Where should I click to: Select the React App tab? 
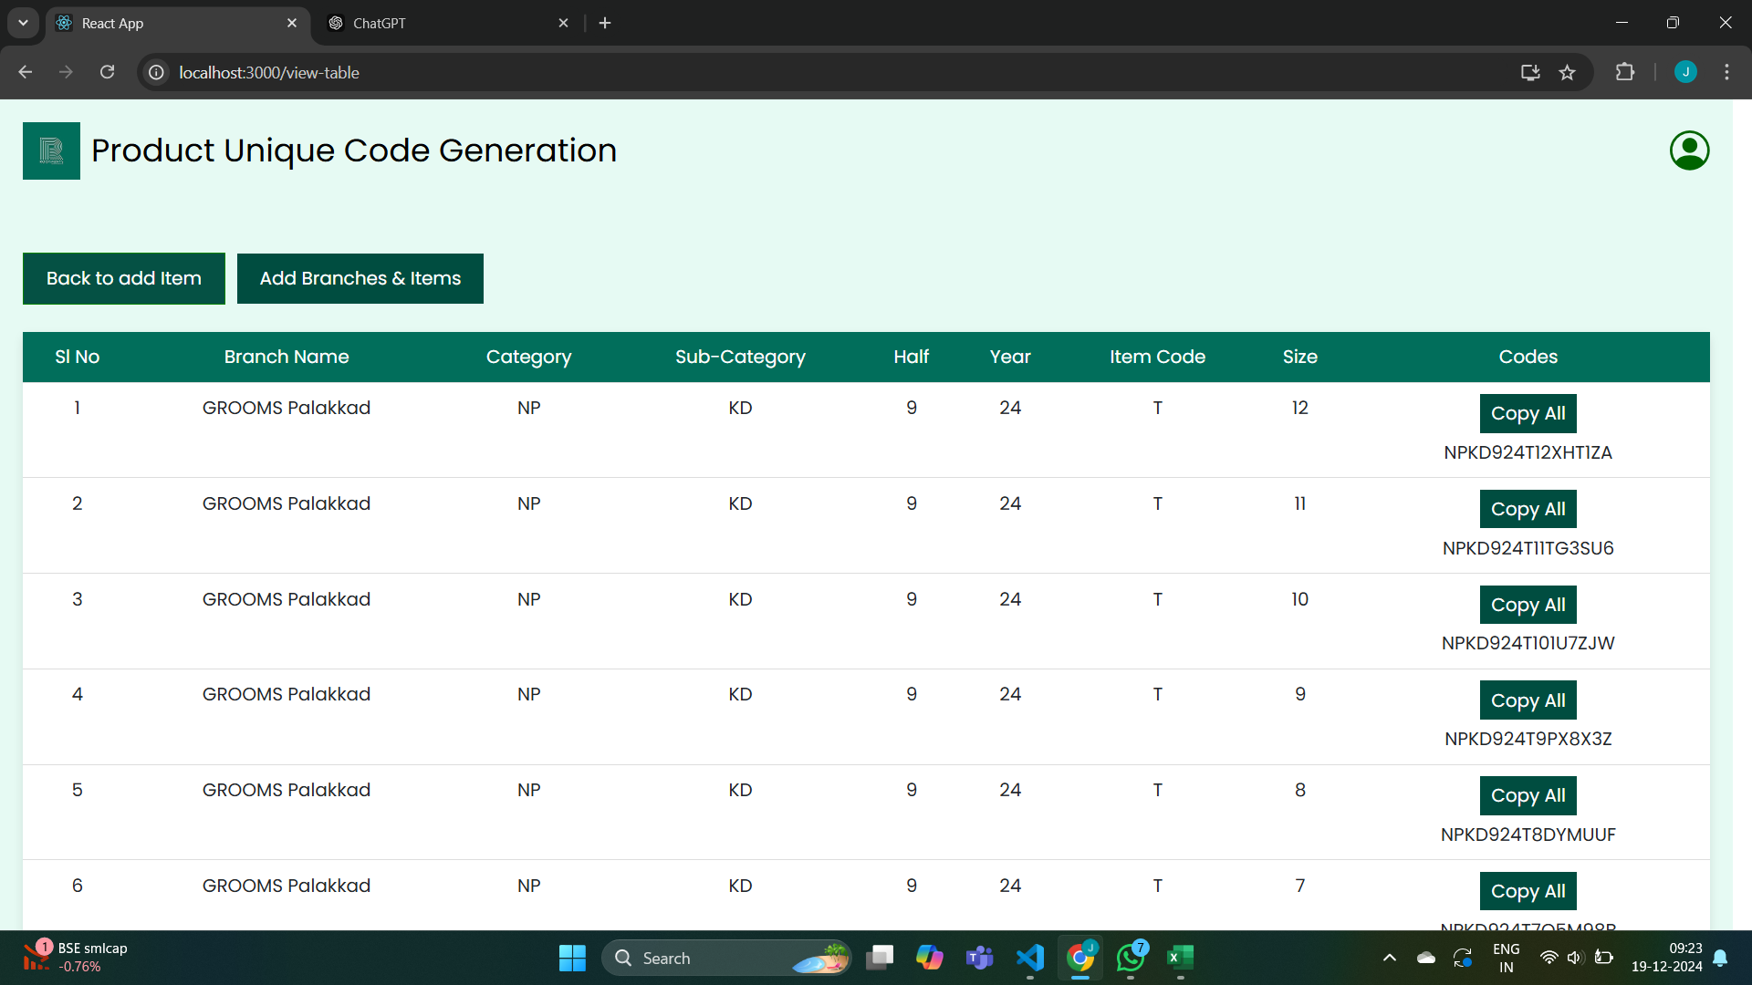(x=177, y=23)
